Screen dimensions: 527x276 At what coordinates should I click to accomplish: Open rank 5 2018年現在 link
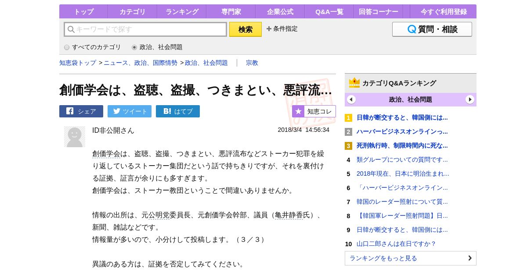403,173
